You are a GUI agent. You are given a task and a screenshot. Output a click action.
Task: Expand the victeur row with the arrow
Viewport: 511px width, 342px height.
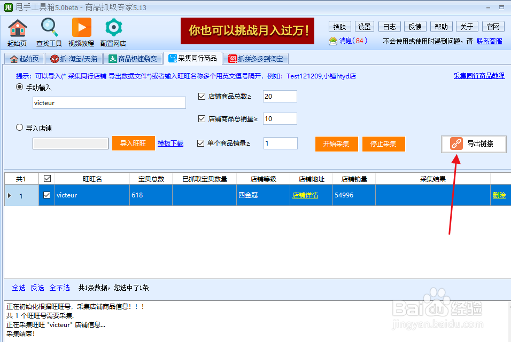click(10, 195)
